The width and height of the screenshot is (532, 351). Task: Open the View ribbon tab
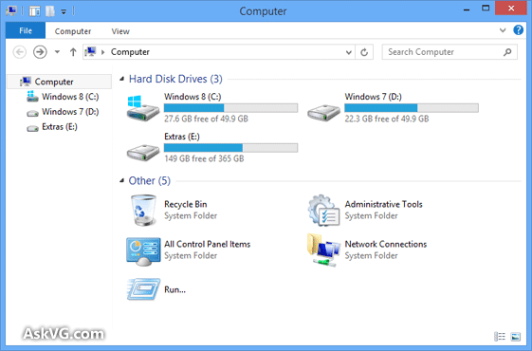pos(120,31)
